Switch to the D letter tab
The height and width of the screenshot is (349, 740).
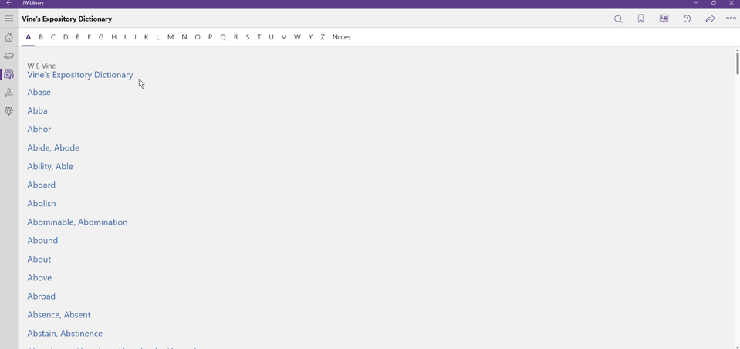(x=66, y=37)
